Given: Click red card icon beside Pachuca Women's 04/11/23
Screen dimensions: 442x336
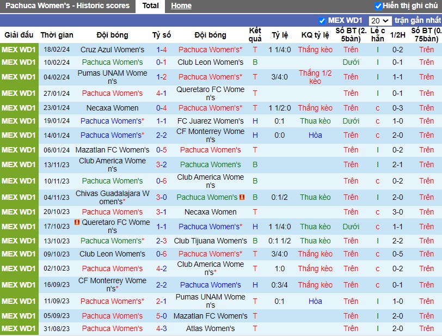Looking at the screenshot, I should click(x=242, y=197).
